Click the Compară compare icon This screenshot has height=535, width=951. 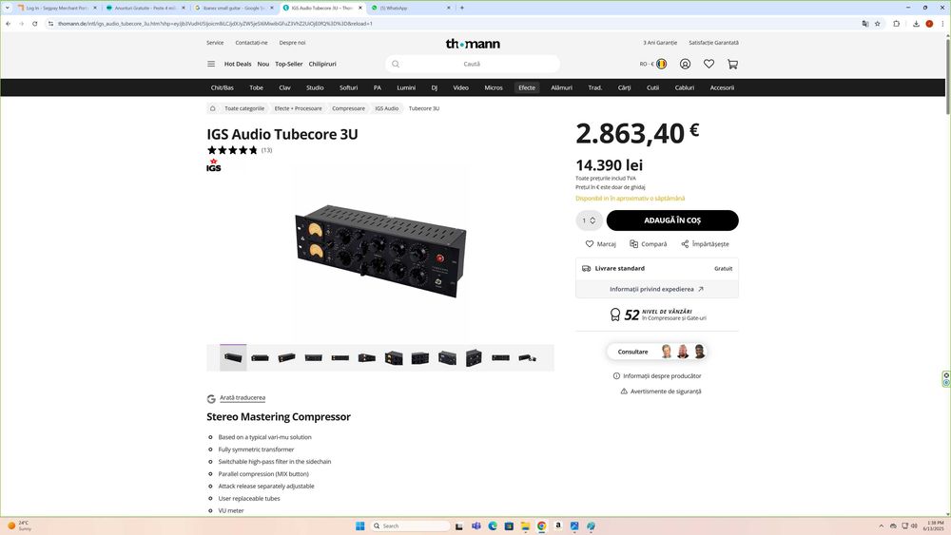633,243
